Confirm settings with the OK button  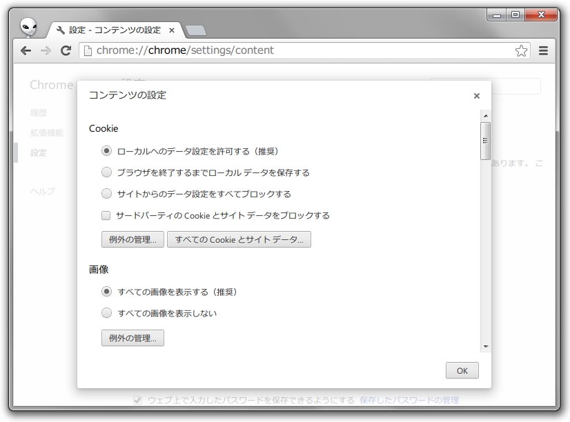[x=462, y=370]
